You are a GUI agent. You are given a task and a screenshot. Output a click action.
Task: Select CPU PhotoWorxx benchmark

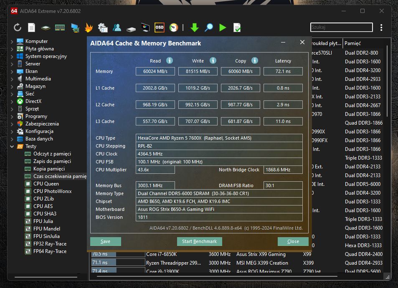pos(52,191)
